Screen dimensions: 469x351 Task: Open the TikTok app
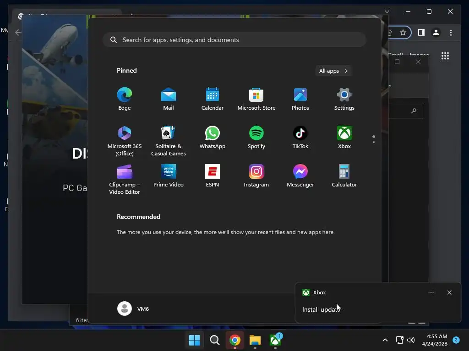pyautogui.click(x=300, y=137)
